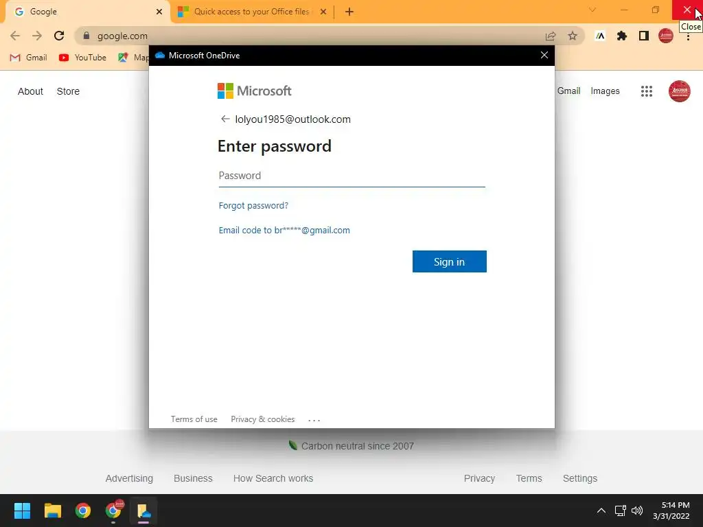The height and width of the screenshot is (527, 703).
Task: Click the share this page icon
Action: pyautogui.click(x=550, y=36)
